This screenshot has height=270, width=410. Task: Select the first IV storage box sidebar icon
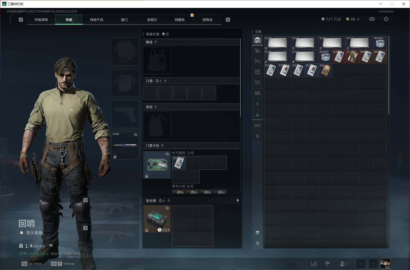(257, 50)
